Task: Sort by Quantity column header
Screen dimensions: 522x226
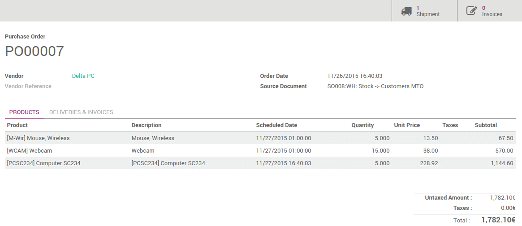Action: (x=362, y=125)
